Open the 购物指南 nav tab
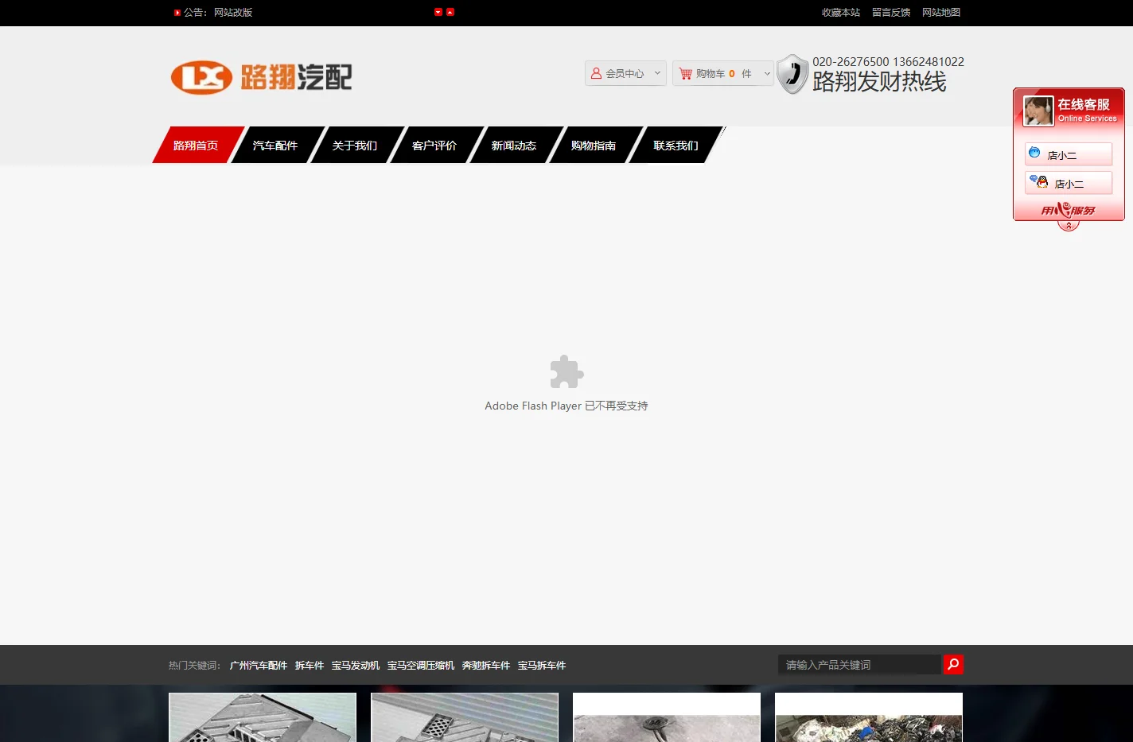The image size is (1133, 742). click(x=594, y=145)
